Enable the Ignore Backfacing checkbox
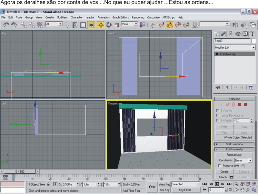 coord(218,115)
